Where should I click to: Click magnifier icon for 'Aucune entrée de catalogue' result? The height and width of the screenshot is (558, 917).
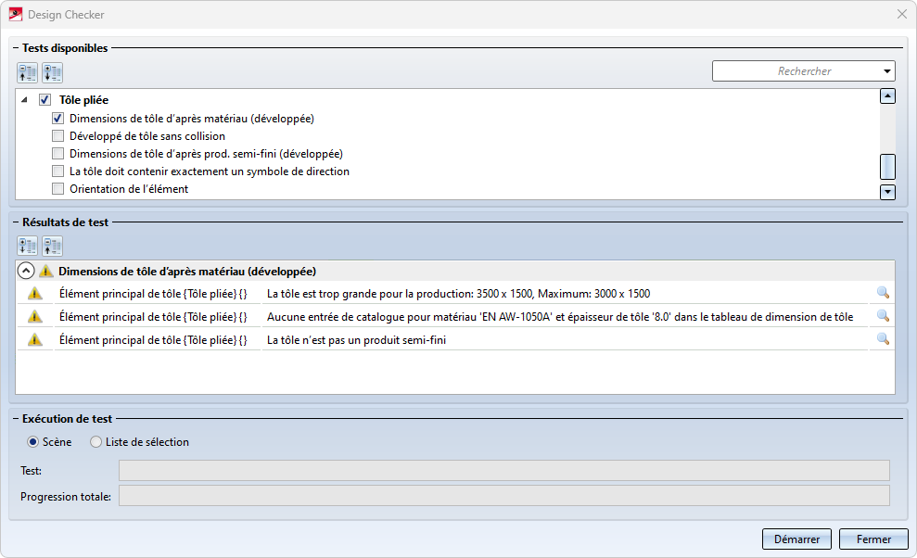pyautogui.click(x=883, y=316)
